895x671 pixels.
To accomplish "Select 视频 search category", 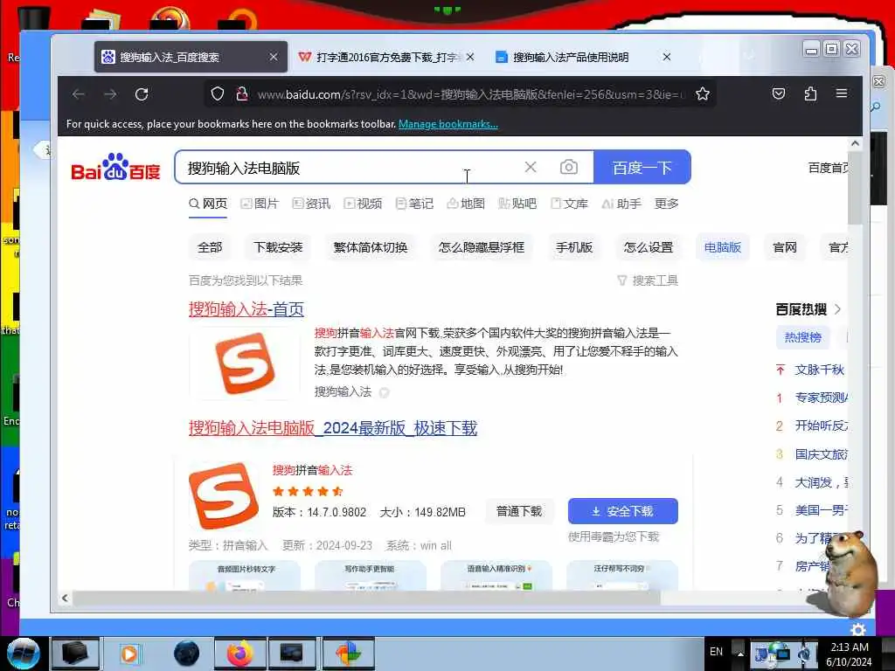I will click(x=363, y=204).
